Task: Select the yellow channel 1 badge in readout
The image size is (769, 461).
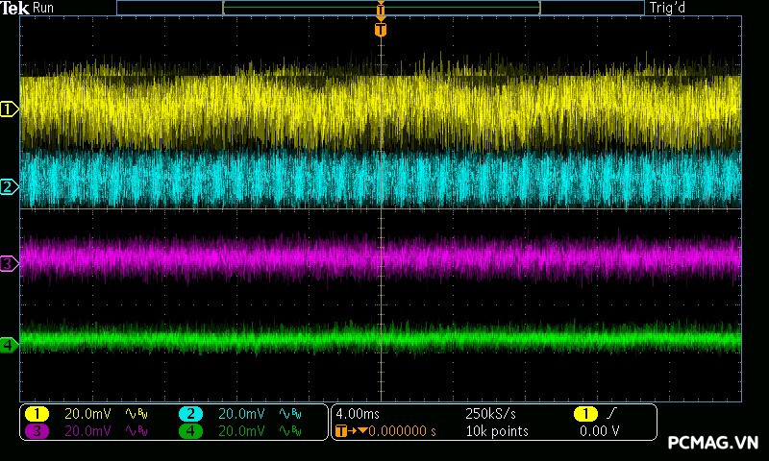Action: (x=36, y=414)
